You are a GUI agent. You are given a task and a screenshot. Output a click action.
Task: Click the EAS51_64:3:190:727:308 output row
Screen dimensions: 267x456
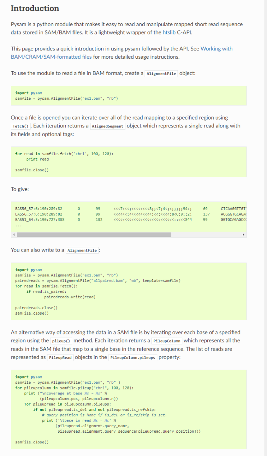(x=40, y=219)
